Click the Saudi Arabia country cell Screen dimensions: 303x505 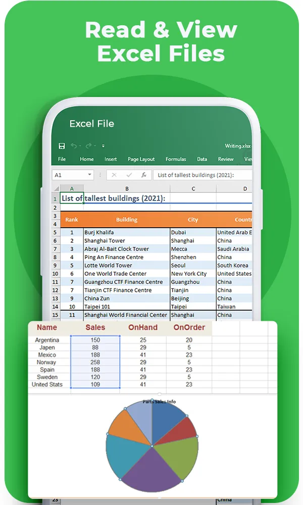click(x=234, y=249)
